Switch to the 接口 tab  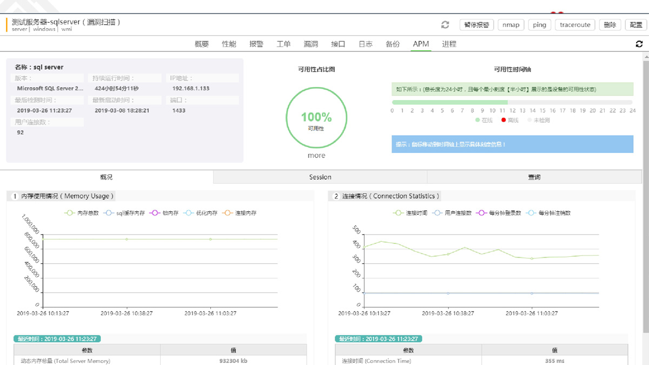point(338,44)
